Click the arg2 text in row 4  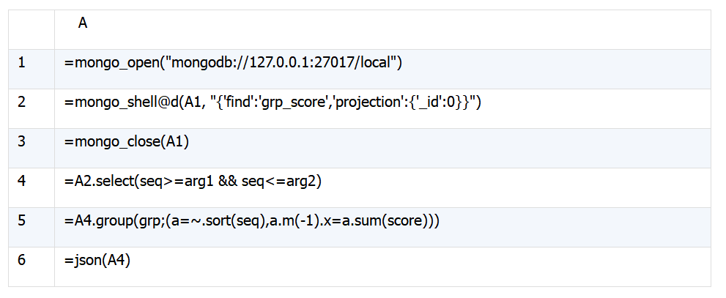tap(301, 182)
